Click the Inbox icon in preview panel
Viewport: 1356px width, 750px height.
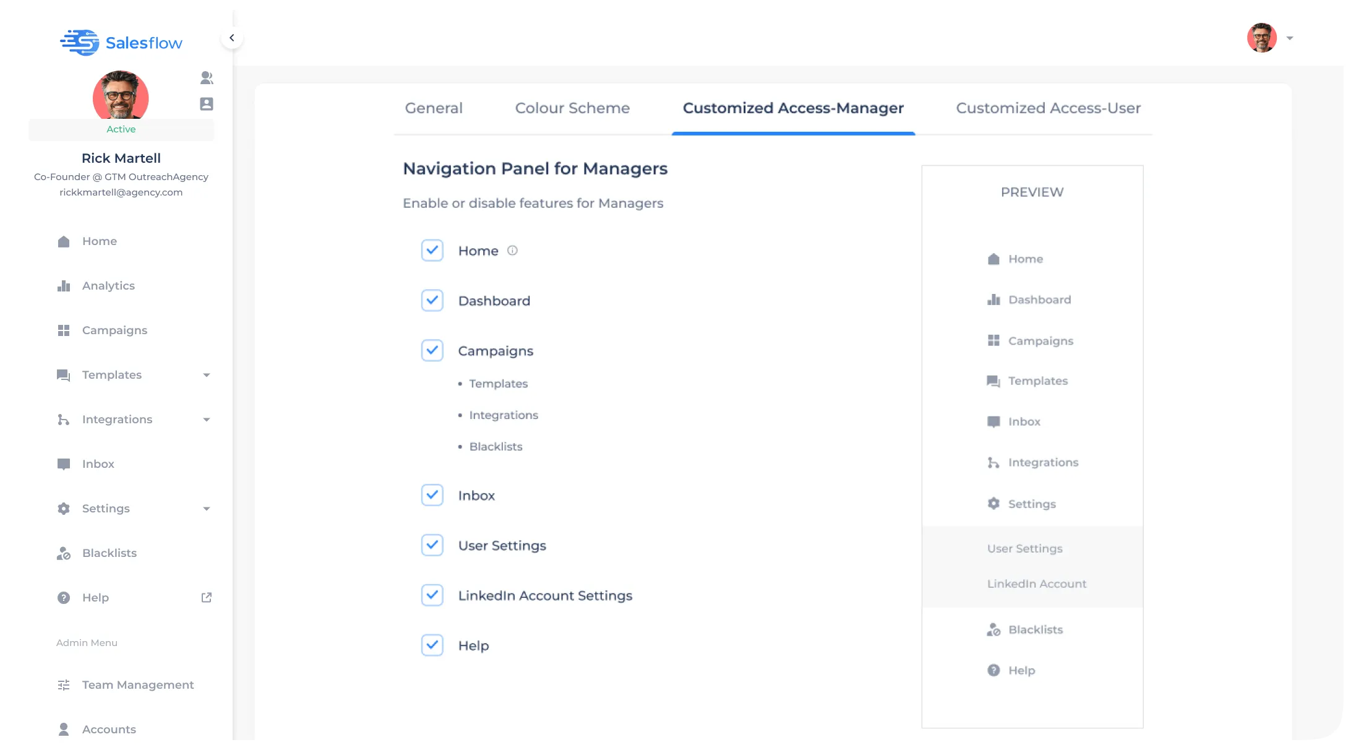pyautogui.click(x=993, y=422)
